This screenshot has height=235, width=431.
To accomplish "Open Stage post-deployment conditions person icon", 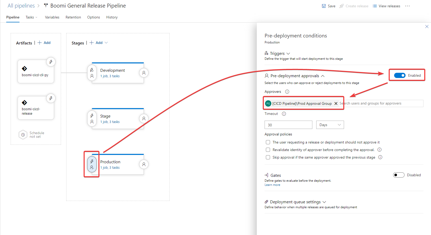I will [x=144, y=119].
